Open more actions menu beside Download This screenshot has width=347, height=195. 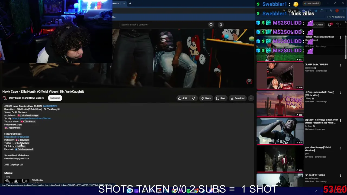click(x=251, y=98)
